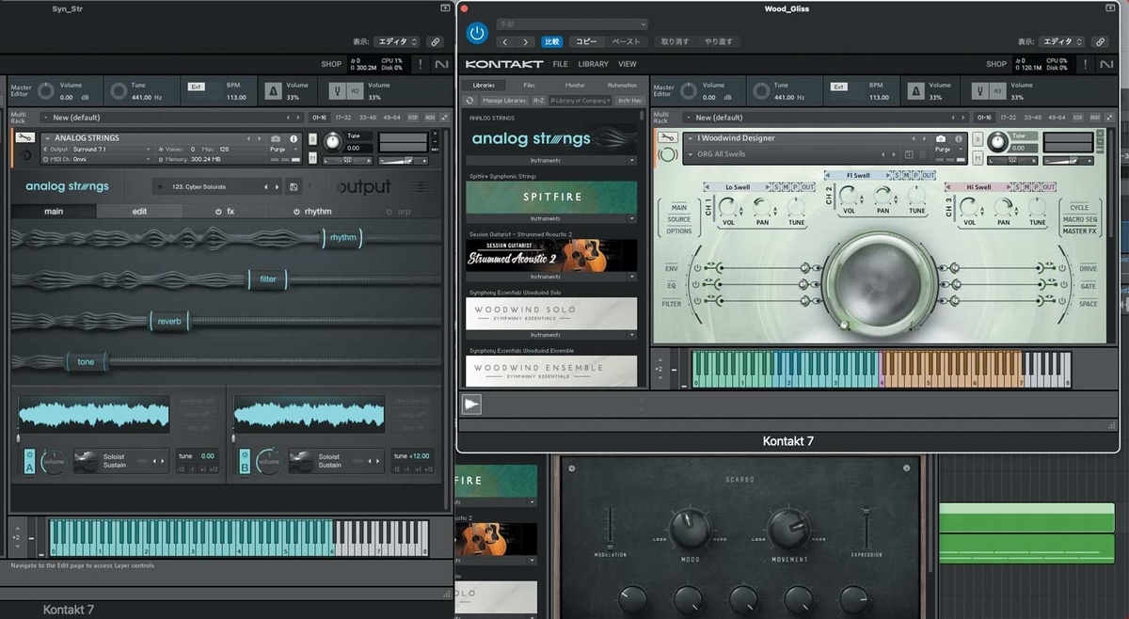
Task: Click the forward arrow in Wood_Gliss toolbar
Action: click(526, 41)
